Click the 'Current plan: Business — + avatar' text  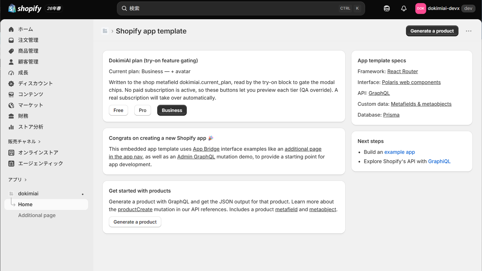tap(150, 71)
